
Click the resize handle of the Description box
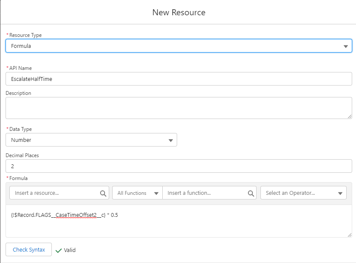point(350,116)
